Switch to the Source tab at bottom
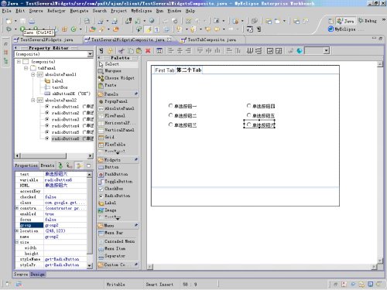Viewport: 387px width, 290px height. pos(21,274)
